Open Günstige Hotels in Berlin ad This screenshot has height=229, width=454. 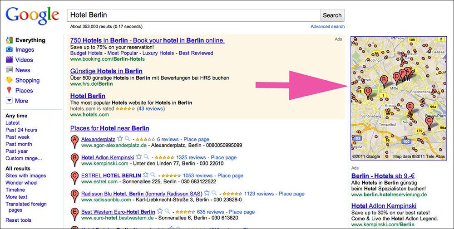point(106,71)
